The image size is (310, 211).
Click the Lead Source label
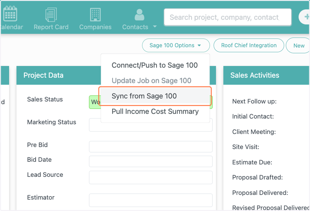45,175
